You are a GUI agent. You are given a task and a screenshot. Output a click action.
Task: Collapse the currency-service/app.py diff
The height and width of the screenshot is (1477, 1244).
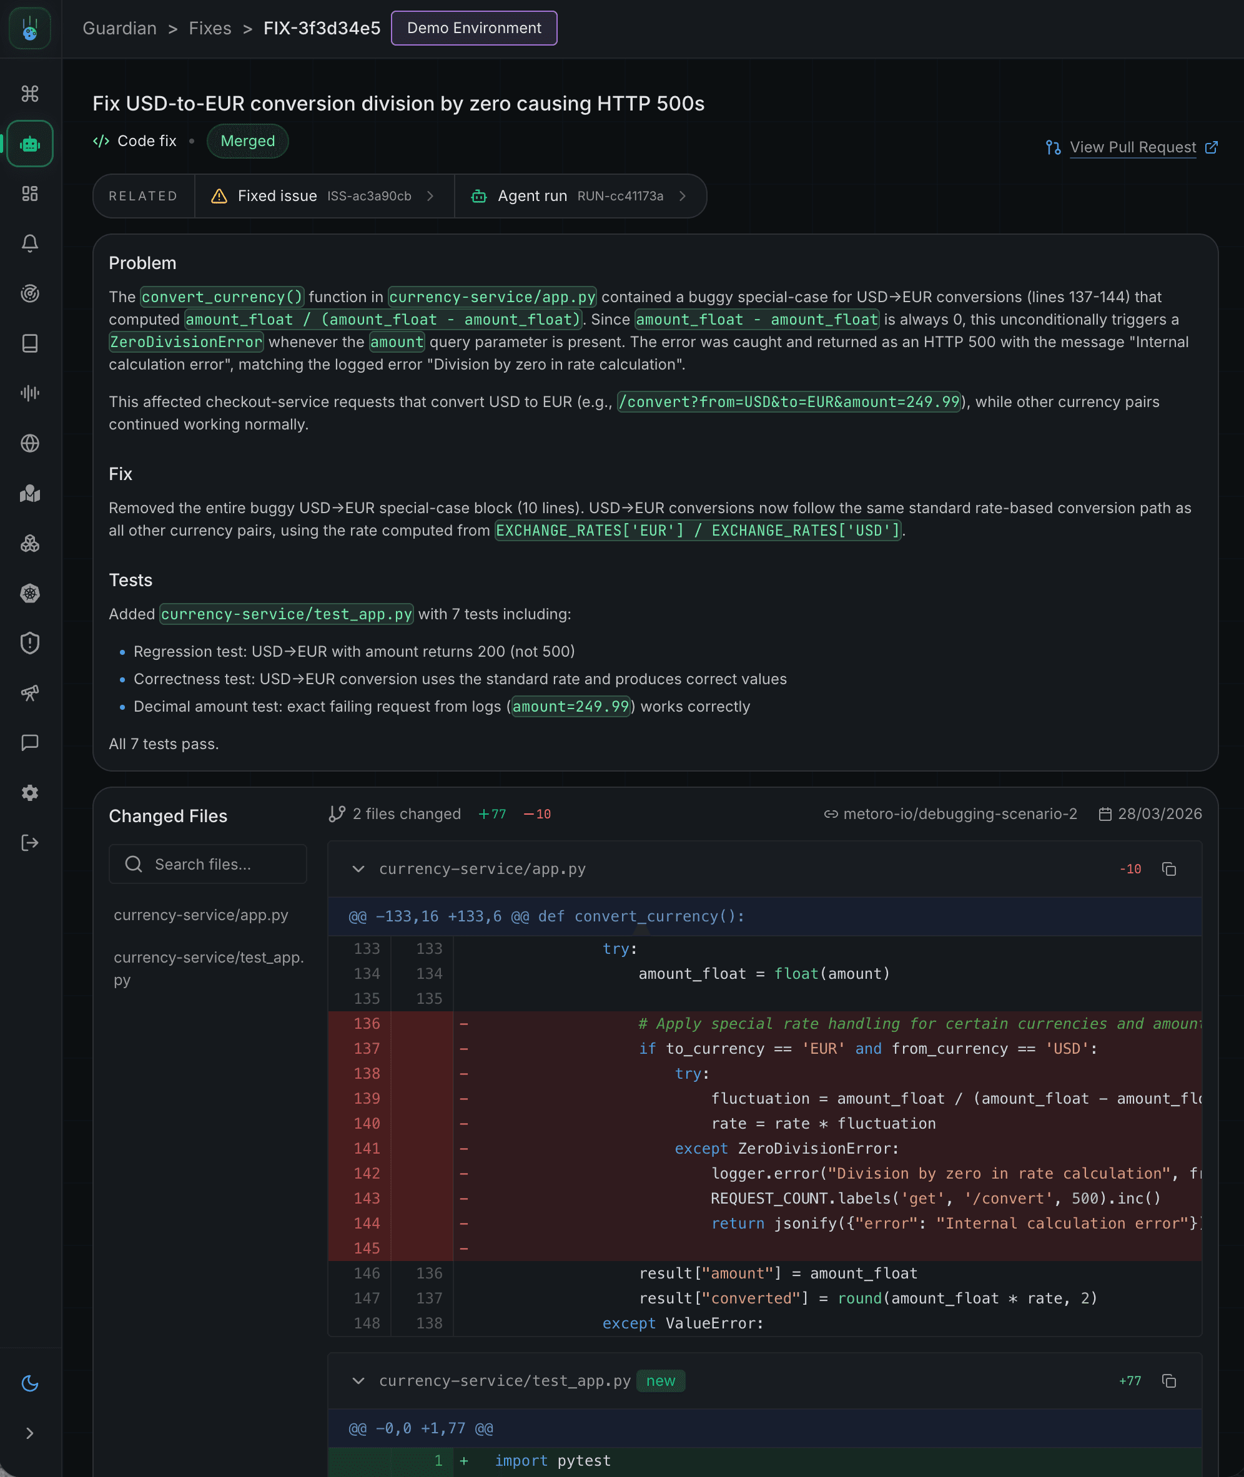tap(359, 869)
